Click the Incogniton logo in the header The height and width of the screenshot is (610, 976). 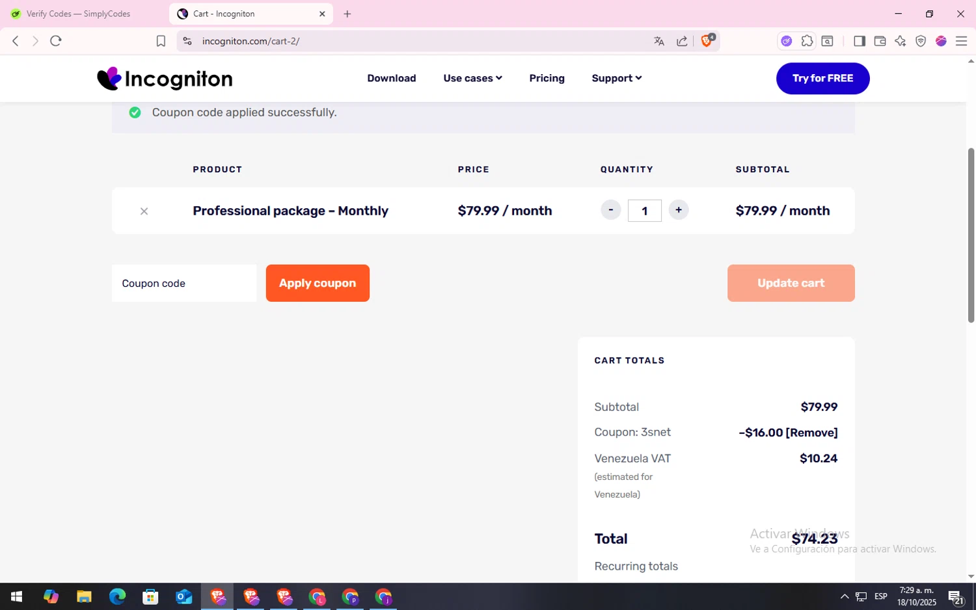click(165, 79)
